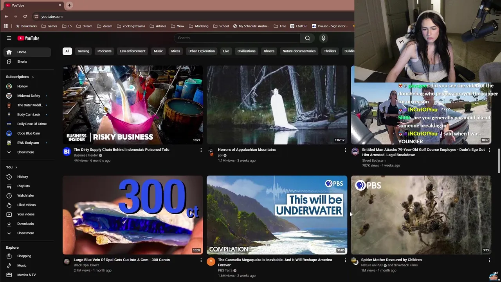Open Shorts in the sidebar
Viewport: 501px width, 282px height.
pos(27,61)
